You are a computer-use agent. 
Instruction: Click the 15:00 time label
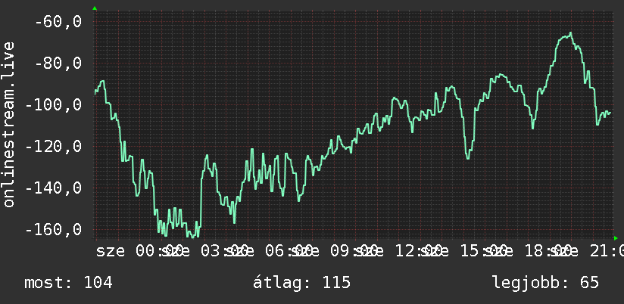485,251
